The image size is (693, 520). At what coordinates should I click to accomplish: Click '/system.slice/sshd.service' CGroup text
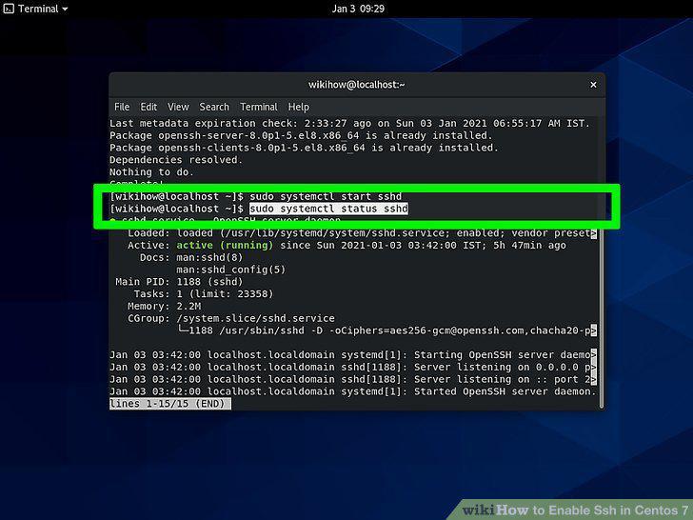coord(255,318)
